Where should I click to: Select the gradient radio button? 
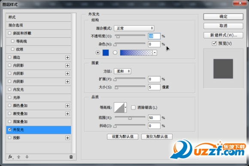tap(115, 52)
